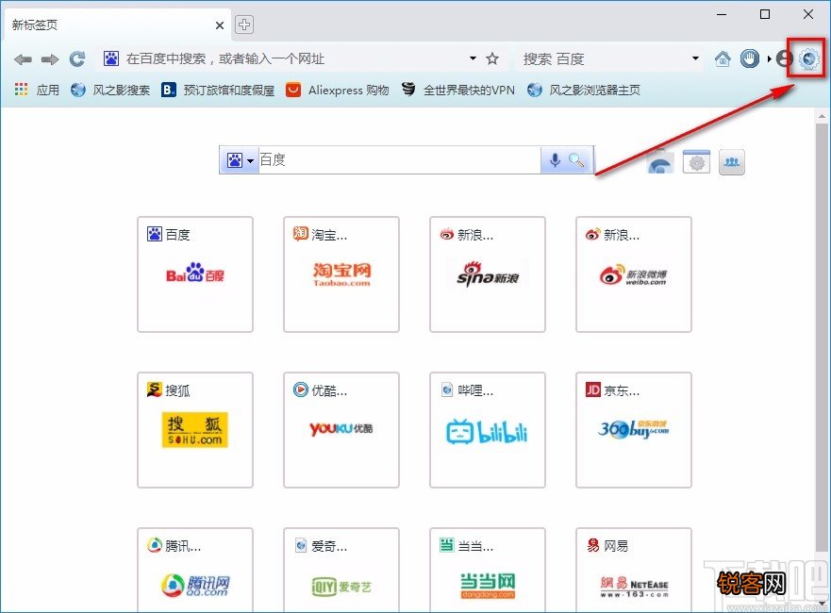Viewport: 831px width, 613px height.
Task: Open the 百度 Baidu speed-dial tile
Action: click(x=195, y=274)
